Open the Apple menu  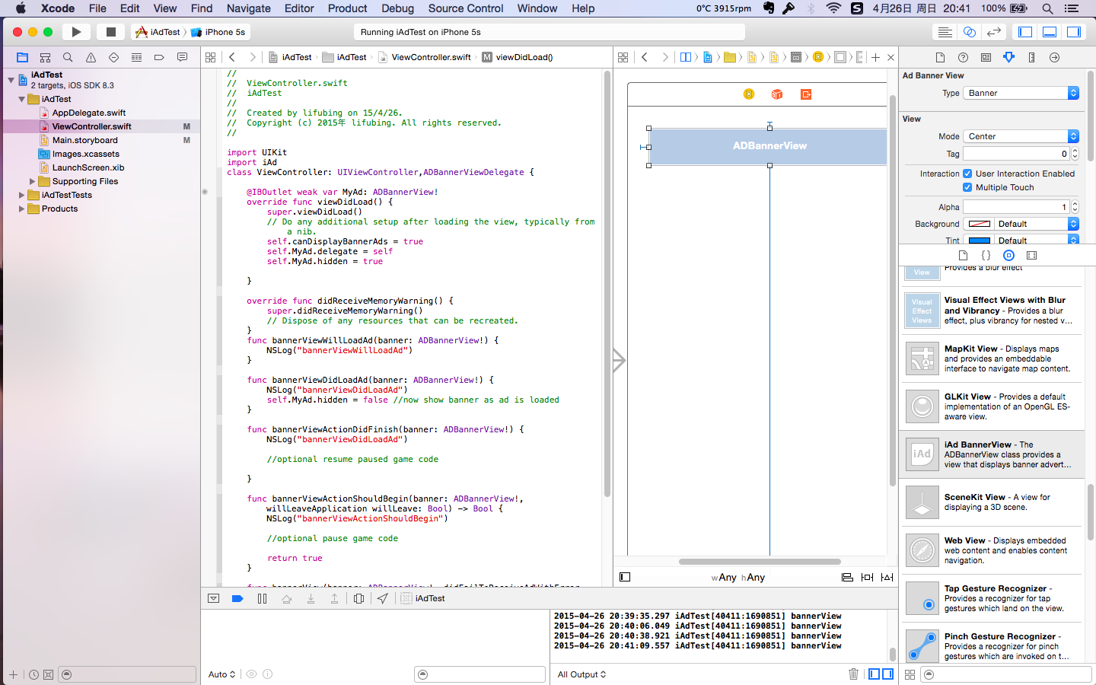[x=21, y=8]
